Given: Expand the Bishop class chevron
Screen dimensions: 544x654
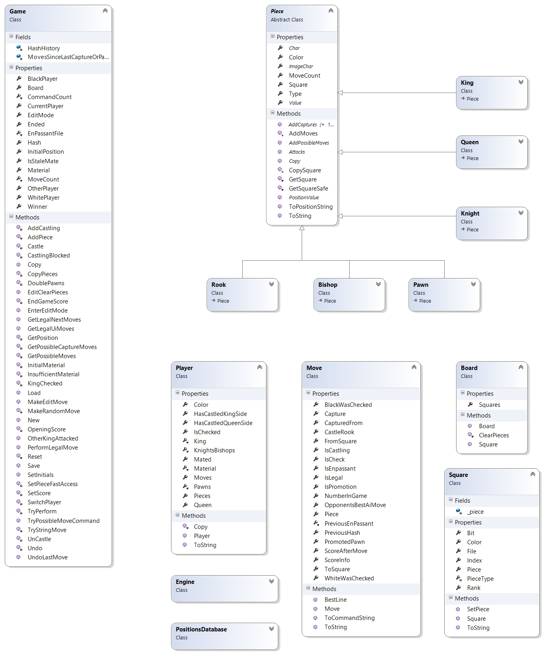Looking at the screenshot, I should coord(379,284).
